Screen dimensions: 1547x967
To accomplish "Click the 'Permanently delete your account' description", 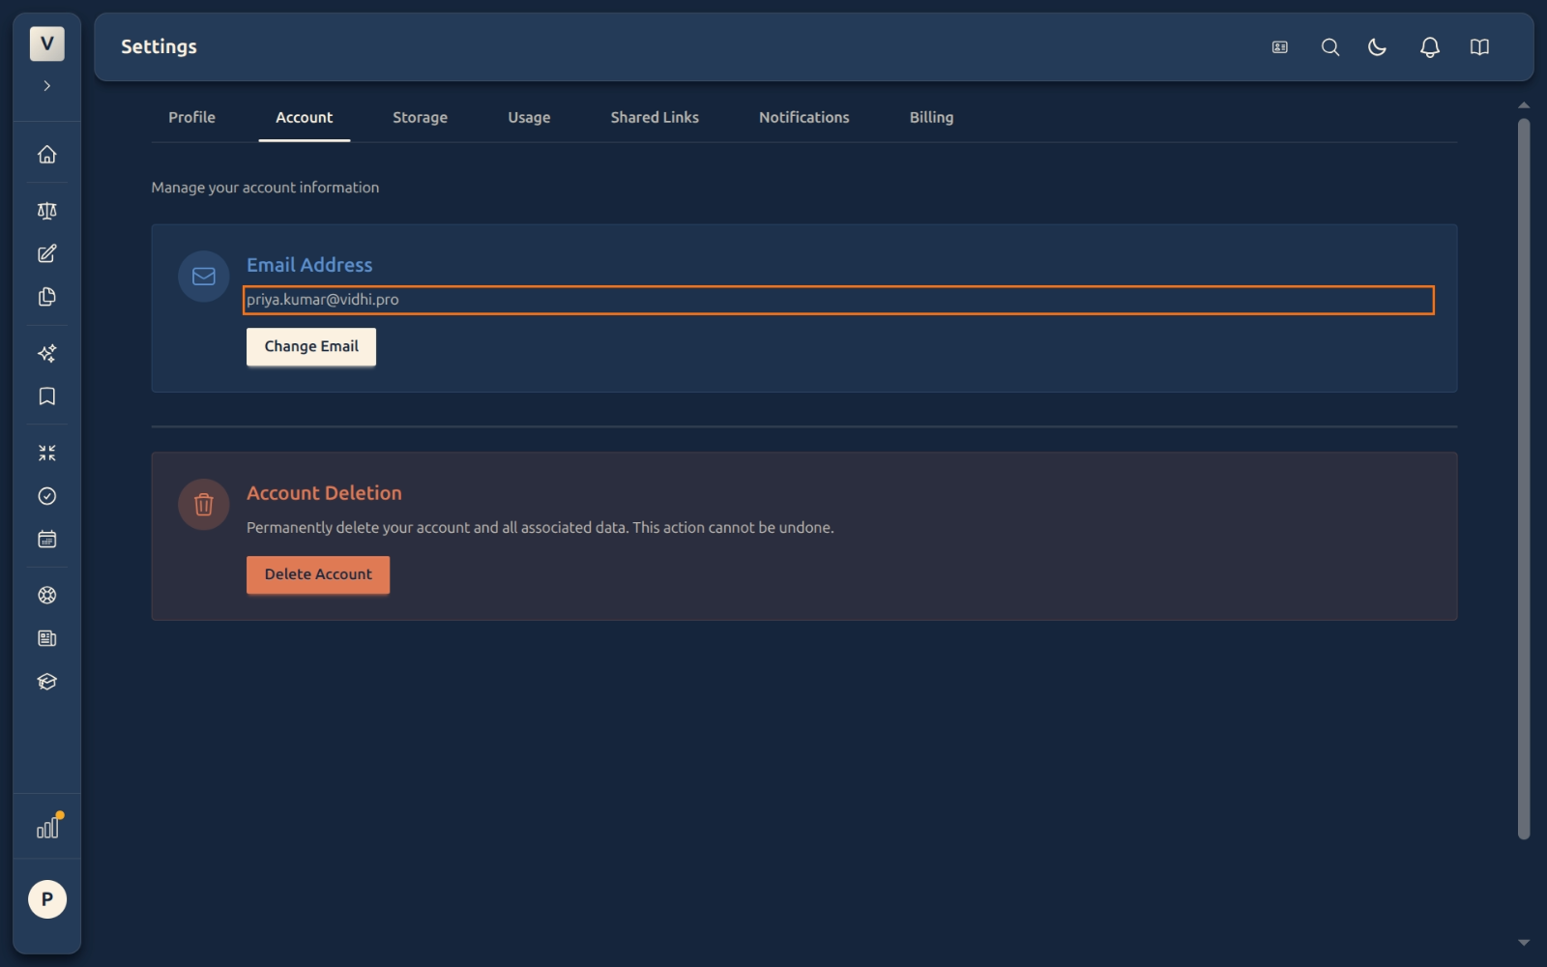I will [540, 528].
